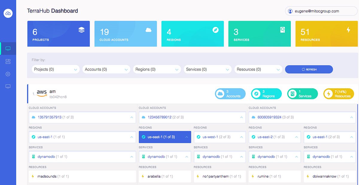359x185 pixels.
Task: Click the REFRESH button
Action: [x=309, y=69]
